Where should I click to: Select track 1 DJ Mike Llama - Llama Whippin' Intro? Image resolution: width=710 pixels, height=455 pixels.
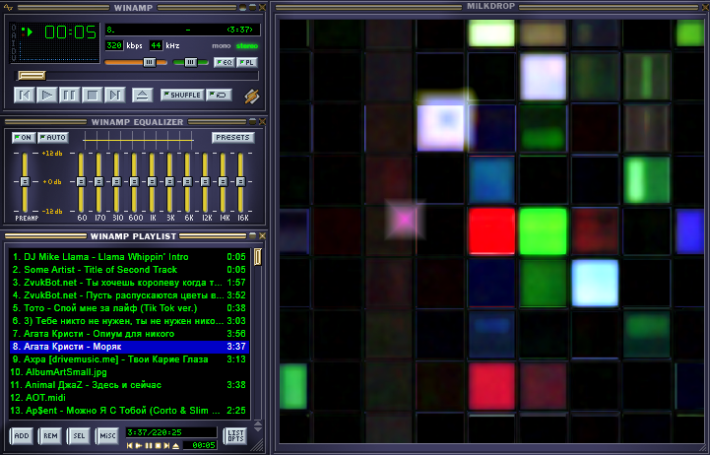pyautogui.click(x=129, y=257)
